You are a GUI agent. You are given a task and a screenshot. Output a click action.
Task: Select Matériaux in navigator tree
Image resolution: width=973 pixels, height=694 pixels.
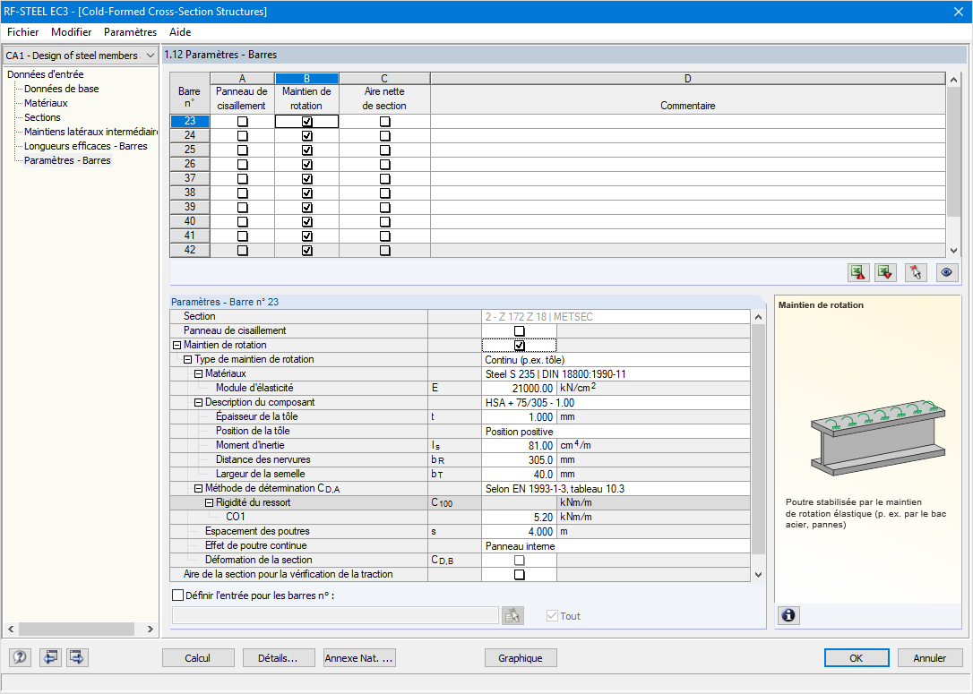[46, 103]
